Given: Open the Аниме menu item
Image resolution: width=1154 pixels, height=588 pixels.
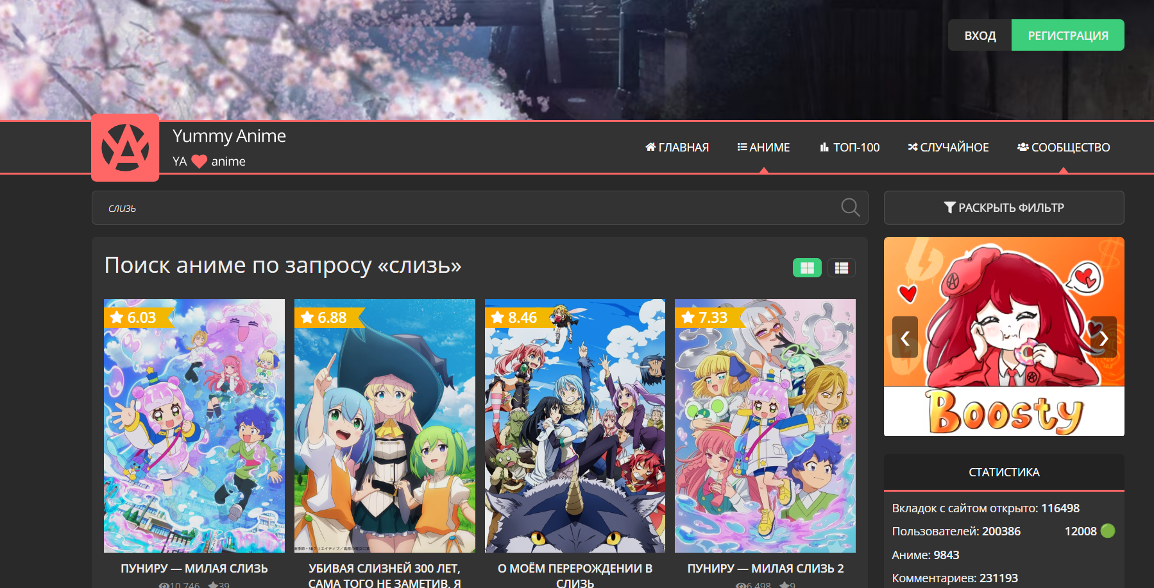Looking at the screenshot, I should [x=763, y=147].
